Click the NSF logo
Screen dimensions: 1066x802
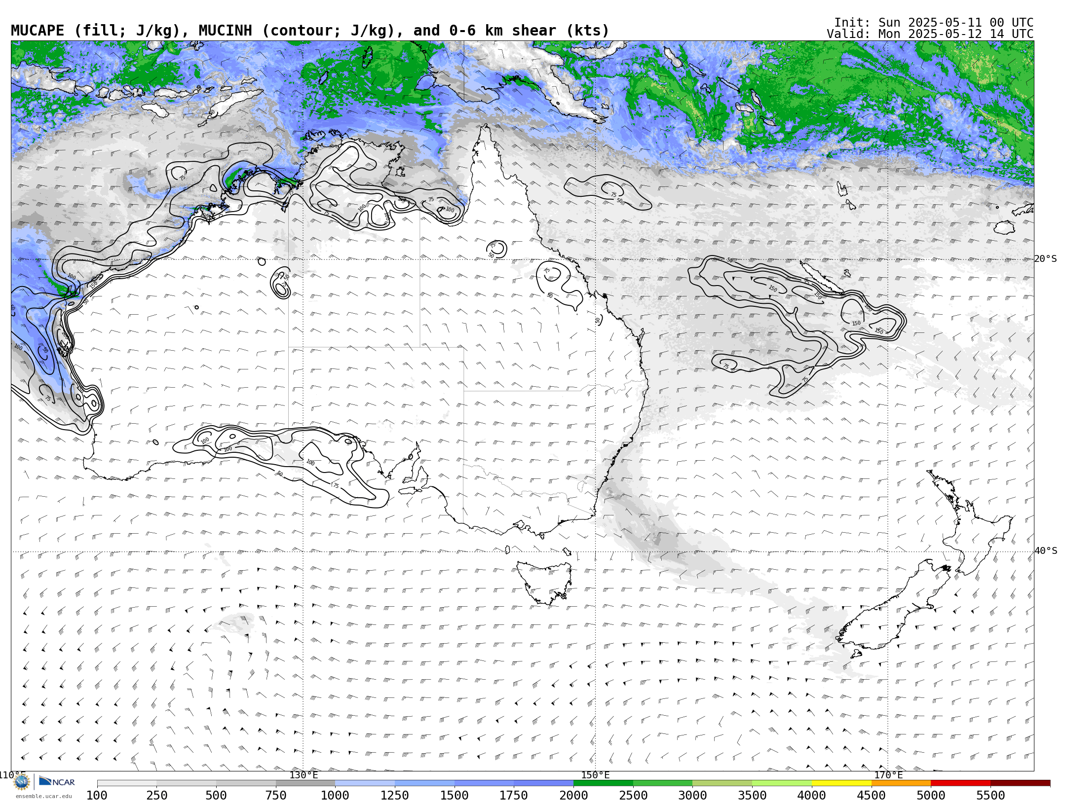pos(22,782)
